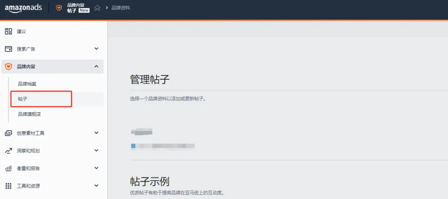The width and height of the screenshot is (448, 199).
Task: Click the brand content shield icon in header
Action: click(x=59, y=8)
